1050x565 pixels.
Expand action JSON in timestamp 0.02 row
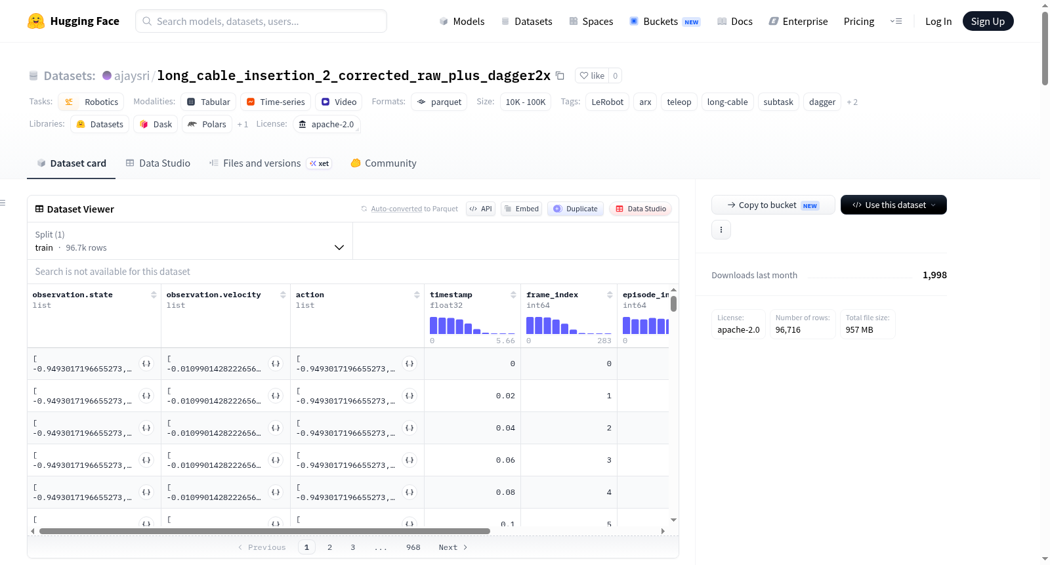(409, 396)
